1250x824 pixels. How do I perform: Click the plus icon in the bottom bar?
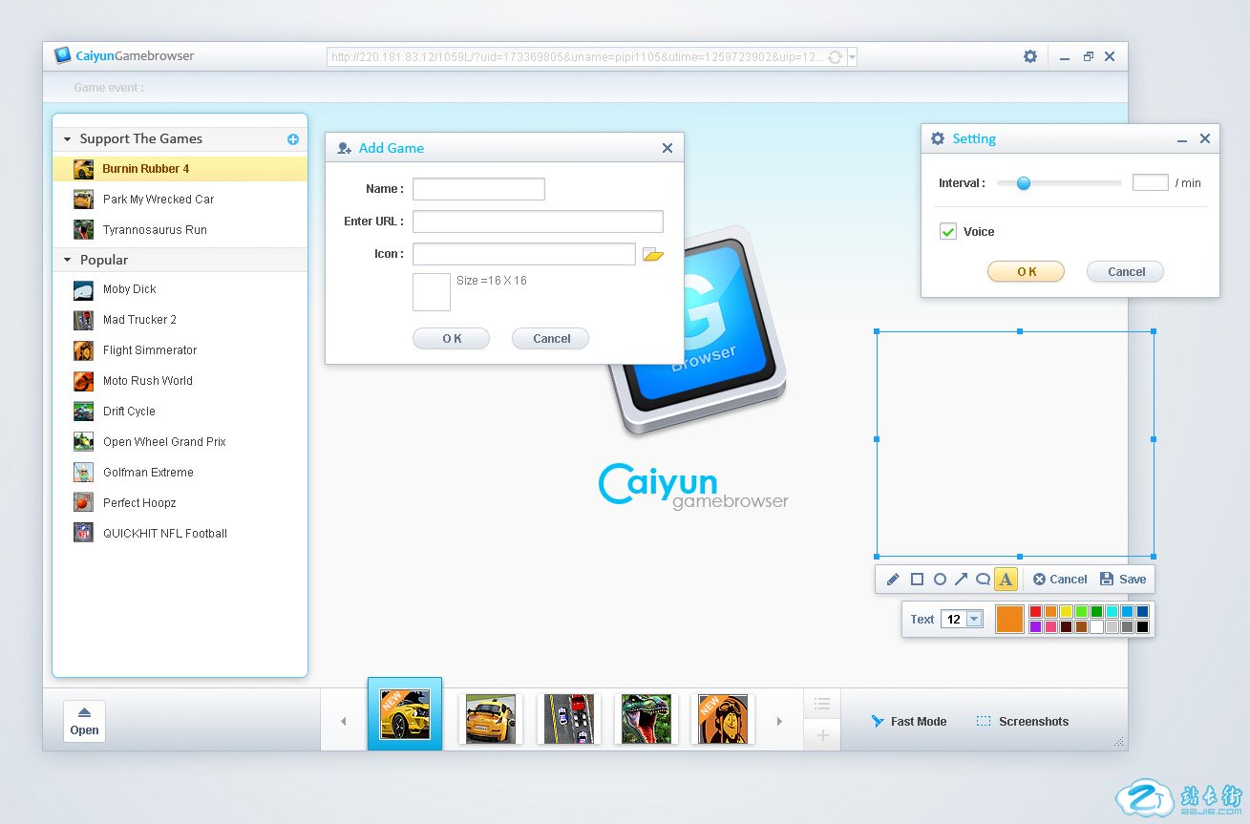[x=822, y=735]
